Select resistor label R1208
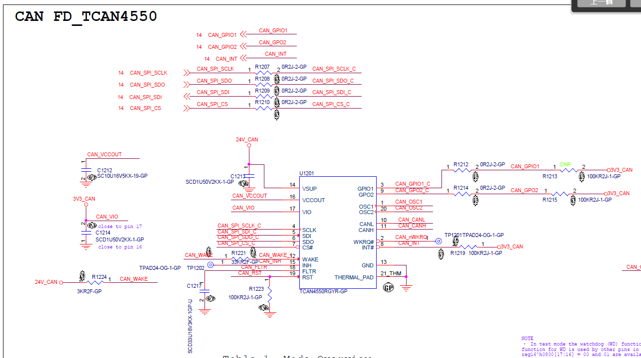The width and height of the screenshot is (641, 358). point(262,79)
